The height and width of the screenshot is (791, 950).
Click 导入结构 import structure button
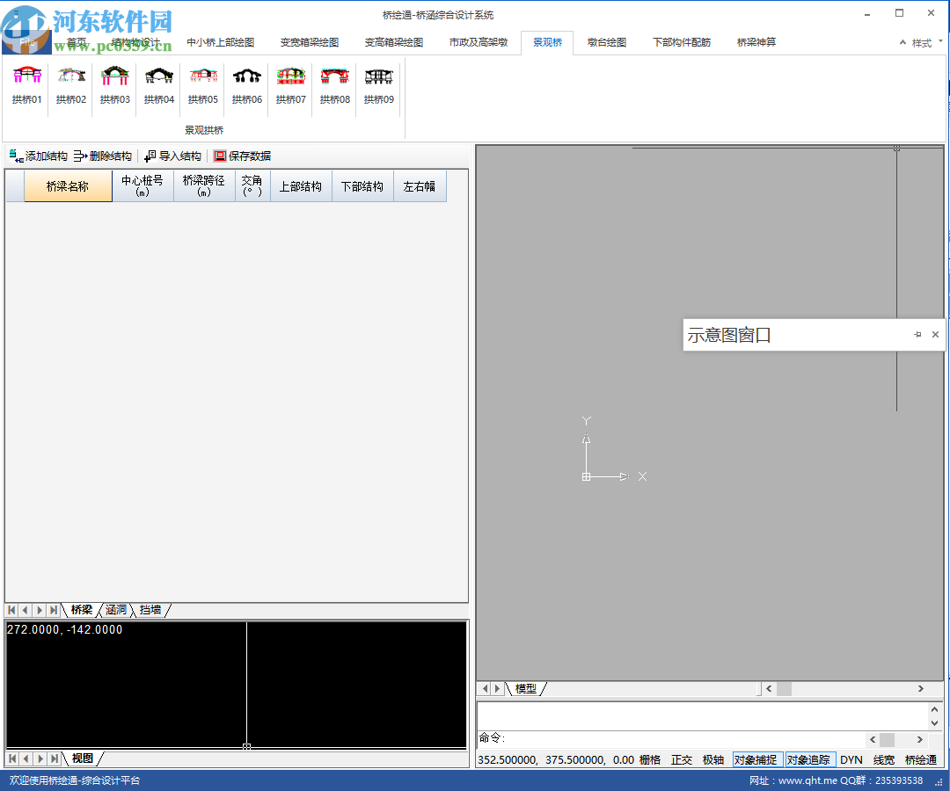click(x=172, y=156)
